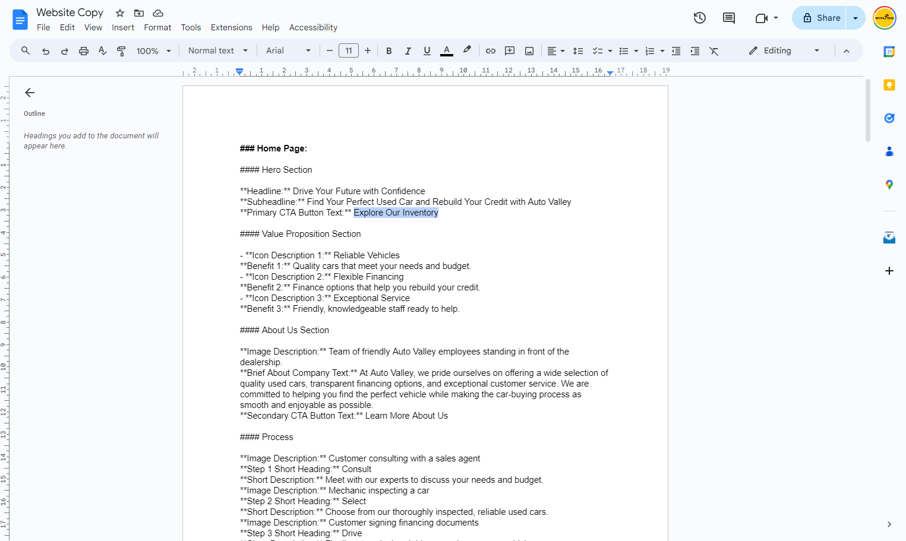
Task: Hide the menus with collapse chevron
Action: point(847,51)
